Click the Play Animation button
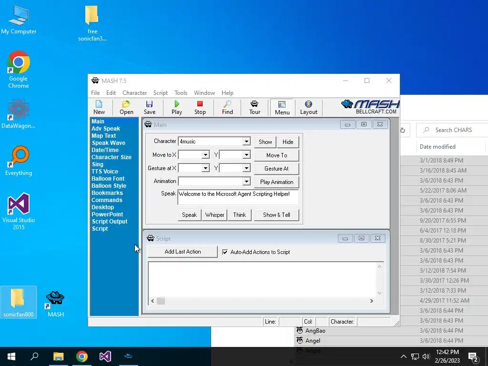Image resolution: width=488 pixels, height=366 pixels. pos(277,182)
